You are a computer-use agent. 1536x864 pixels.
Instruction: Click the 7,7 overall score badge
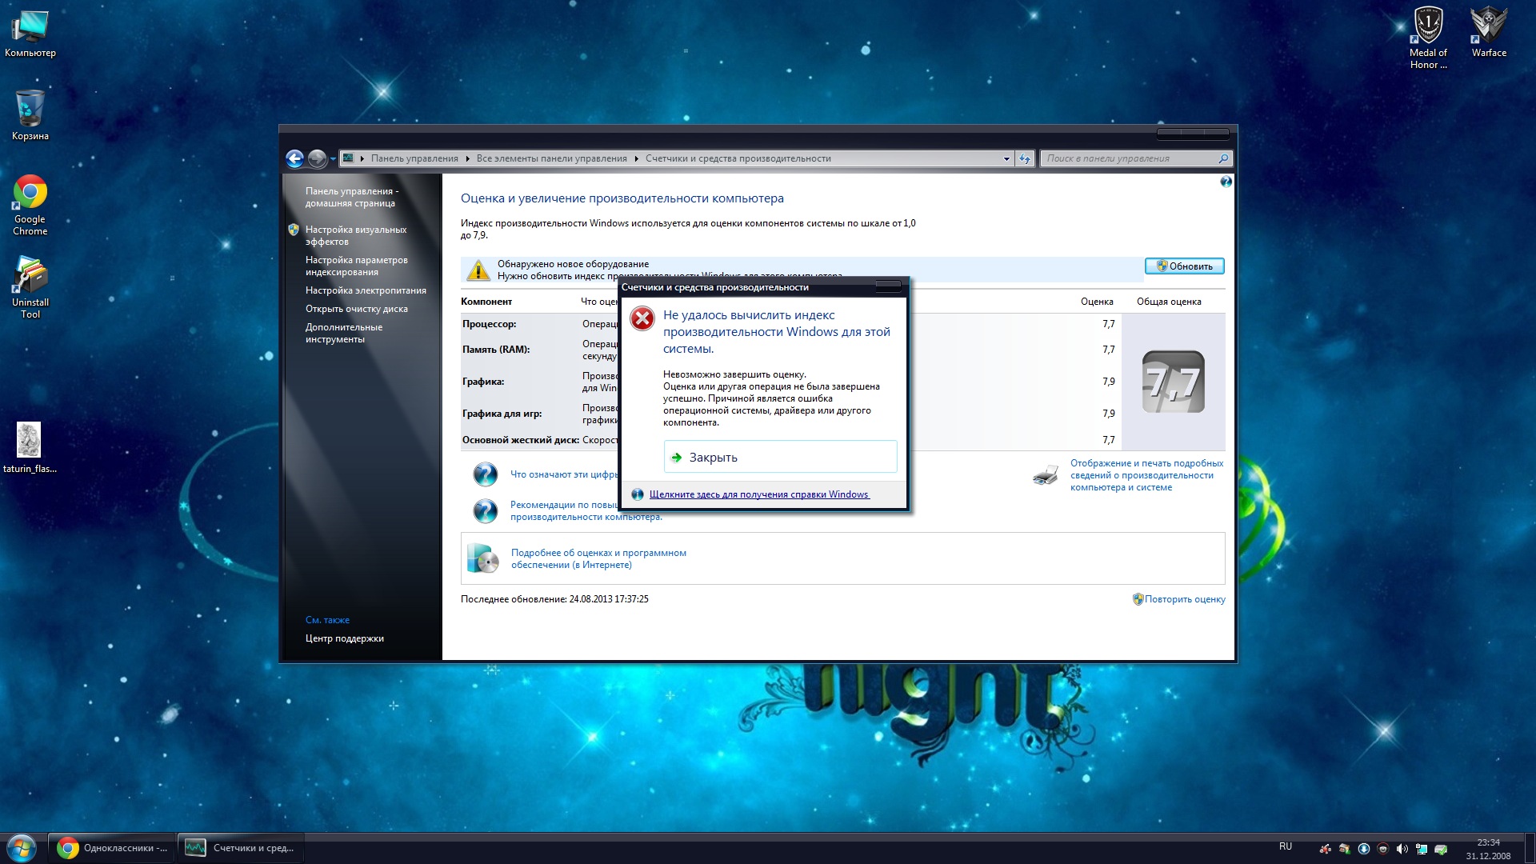click(x=1174, y=382)
